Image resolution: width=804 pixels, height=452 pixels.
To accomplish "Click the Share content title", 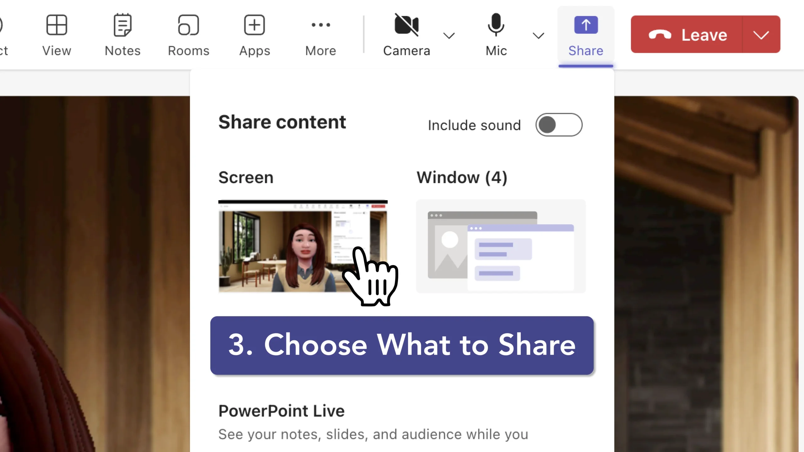I will pyautogui.click(x=282, y=122).
